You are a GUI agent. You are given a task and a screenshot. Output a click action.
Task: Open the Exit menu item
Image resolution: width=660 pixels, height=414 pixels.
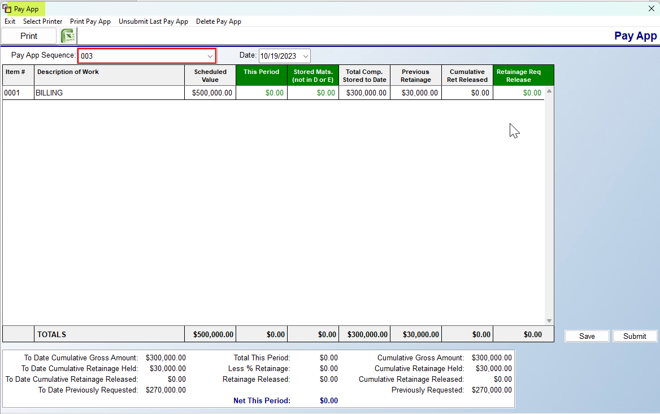[10, 21]
